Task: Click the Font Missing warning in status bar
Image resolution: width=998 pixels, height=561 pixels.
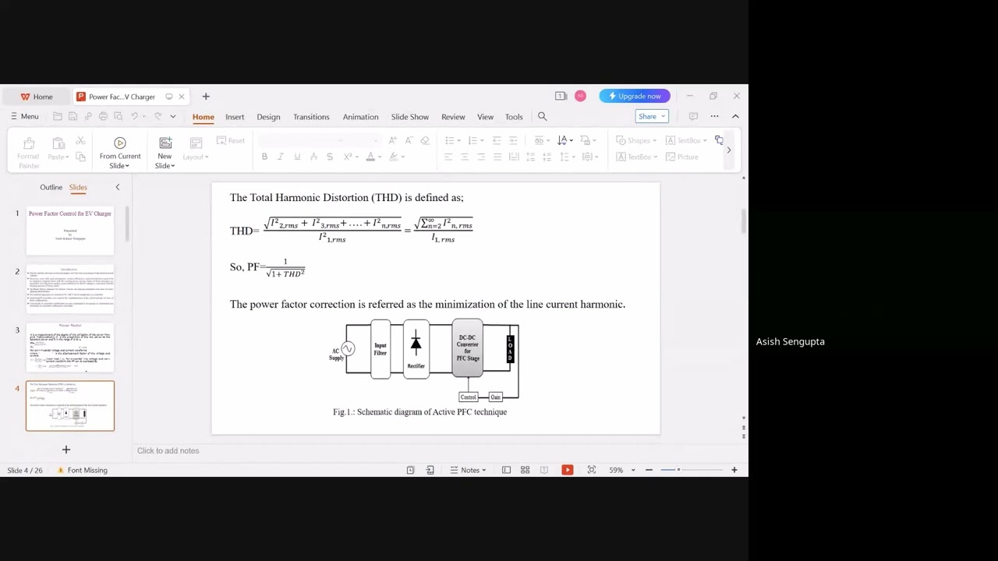Action: tap(82, 470)
